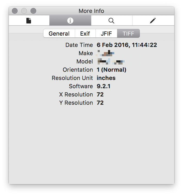Image resolution: width=183 pixels, height=195 pixels.
Task: Select the JFIF tab
Action: point(106,34)
